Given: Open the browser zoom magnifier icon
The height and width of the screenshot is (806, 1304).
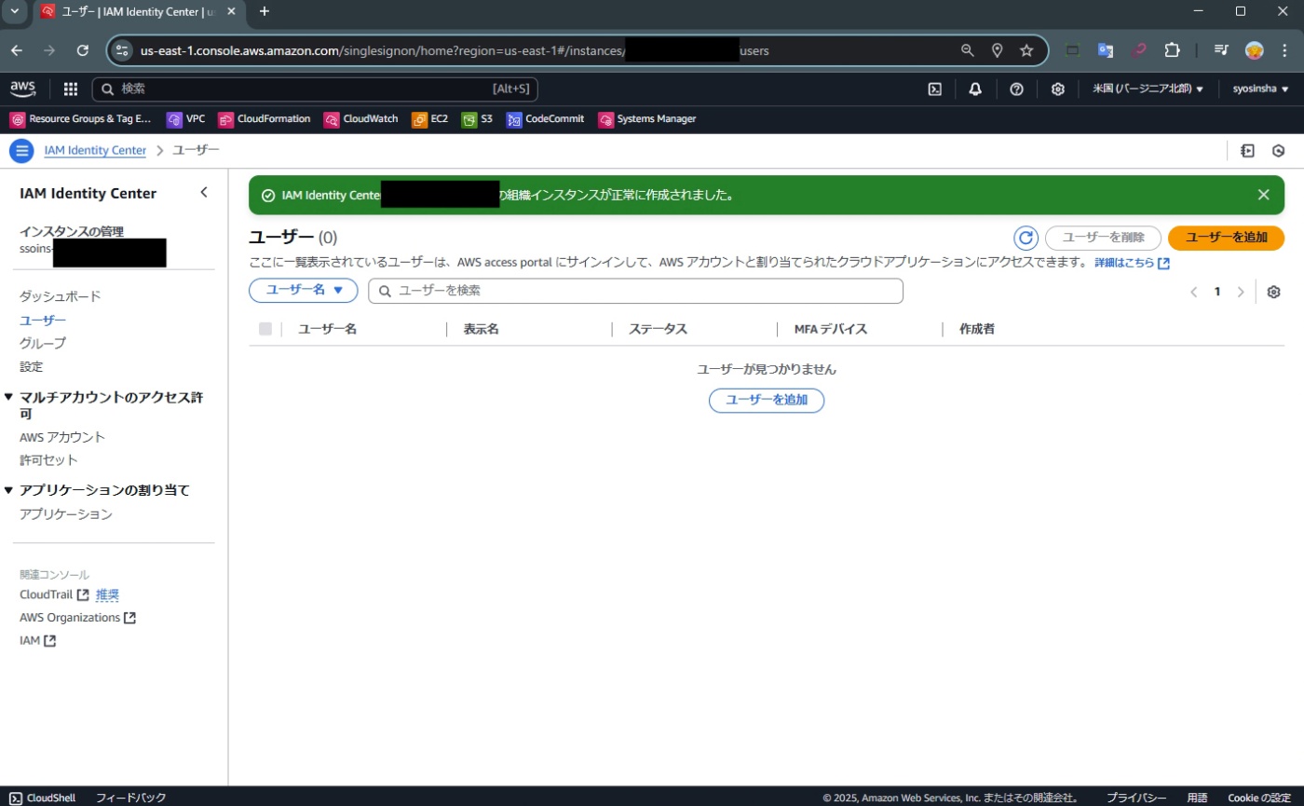Looking at the screenshot, I should [968, 50].
